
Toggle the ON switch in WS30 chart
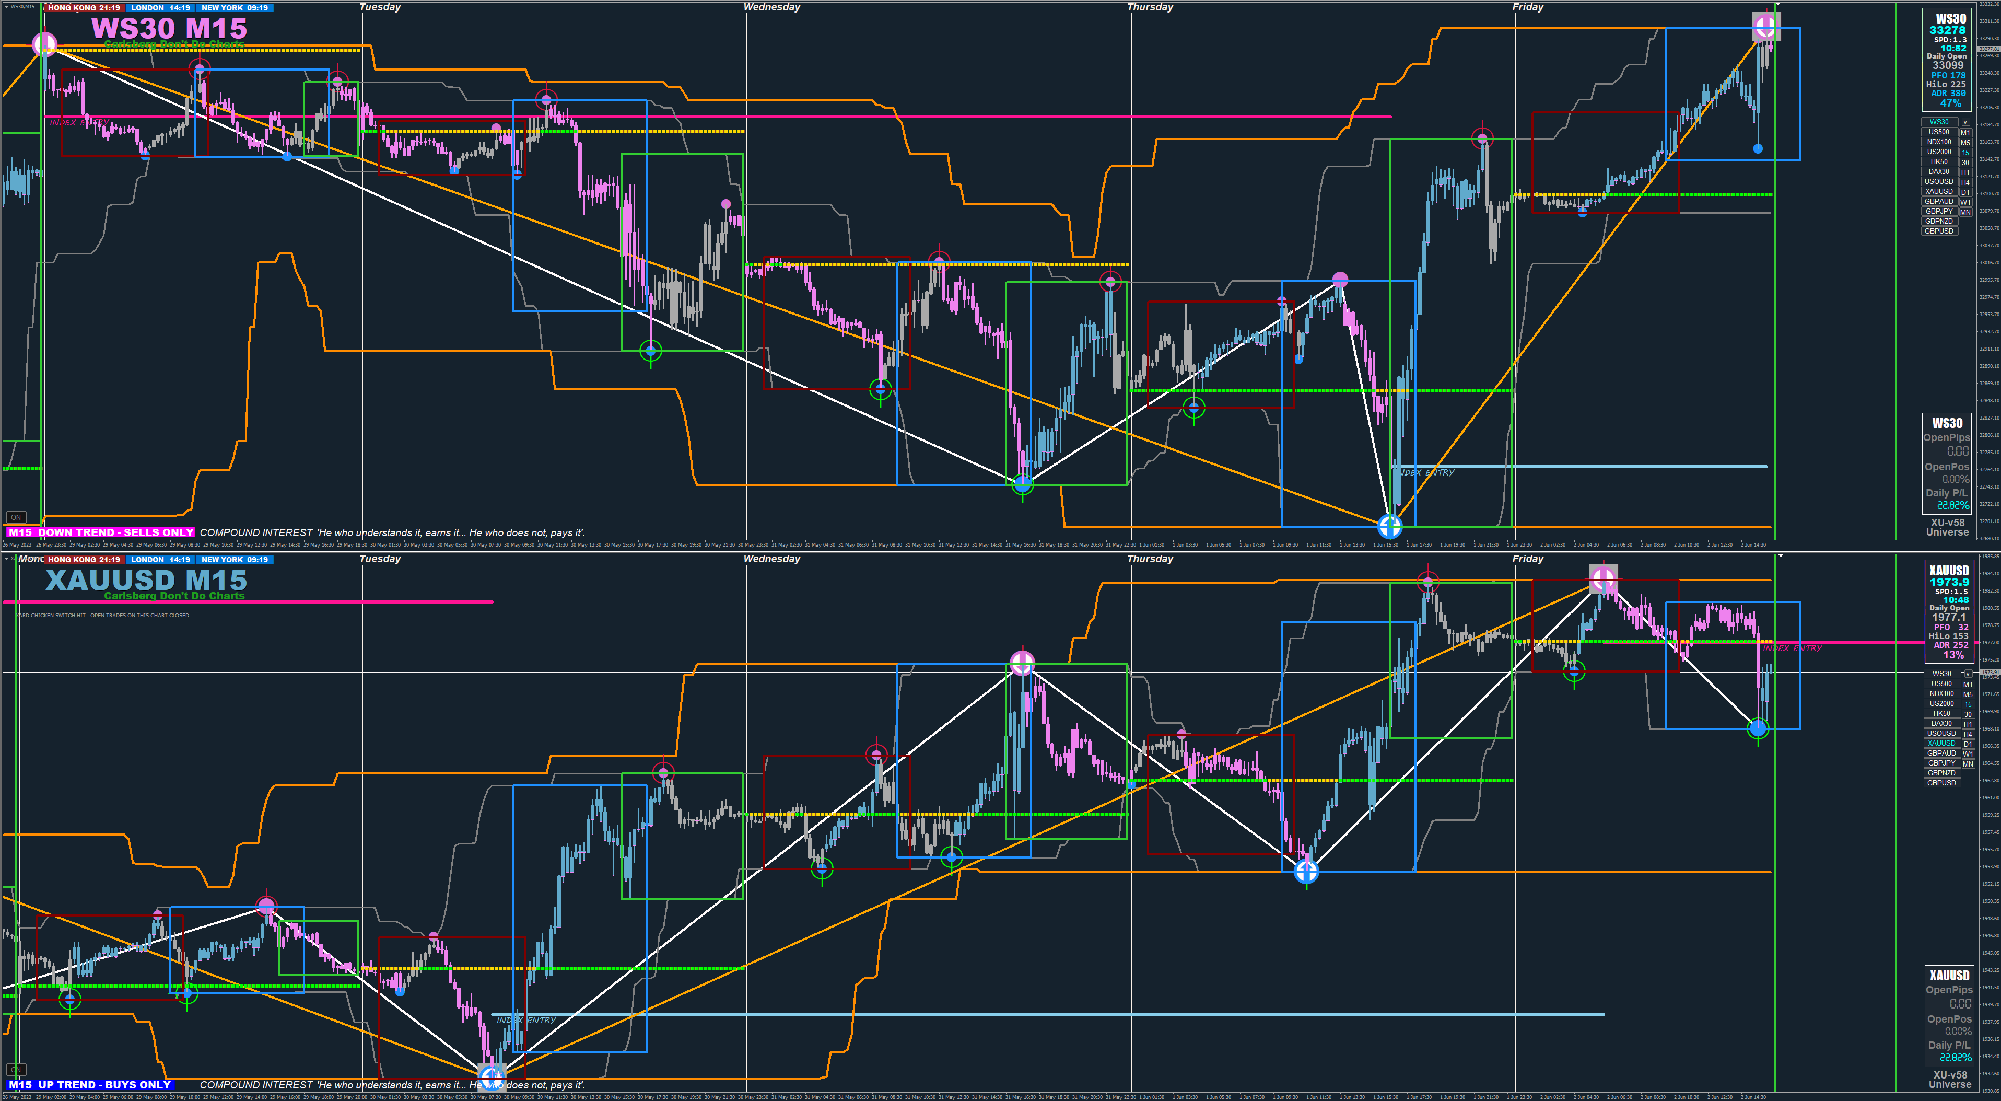tap(16, 517)
